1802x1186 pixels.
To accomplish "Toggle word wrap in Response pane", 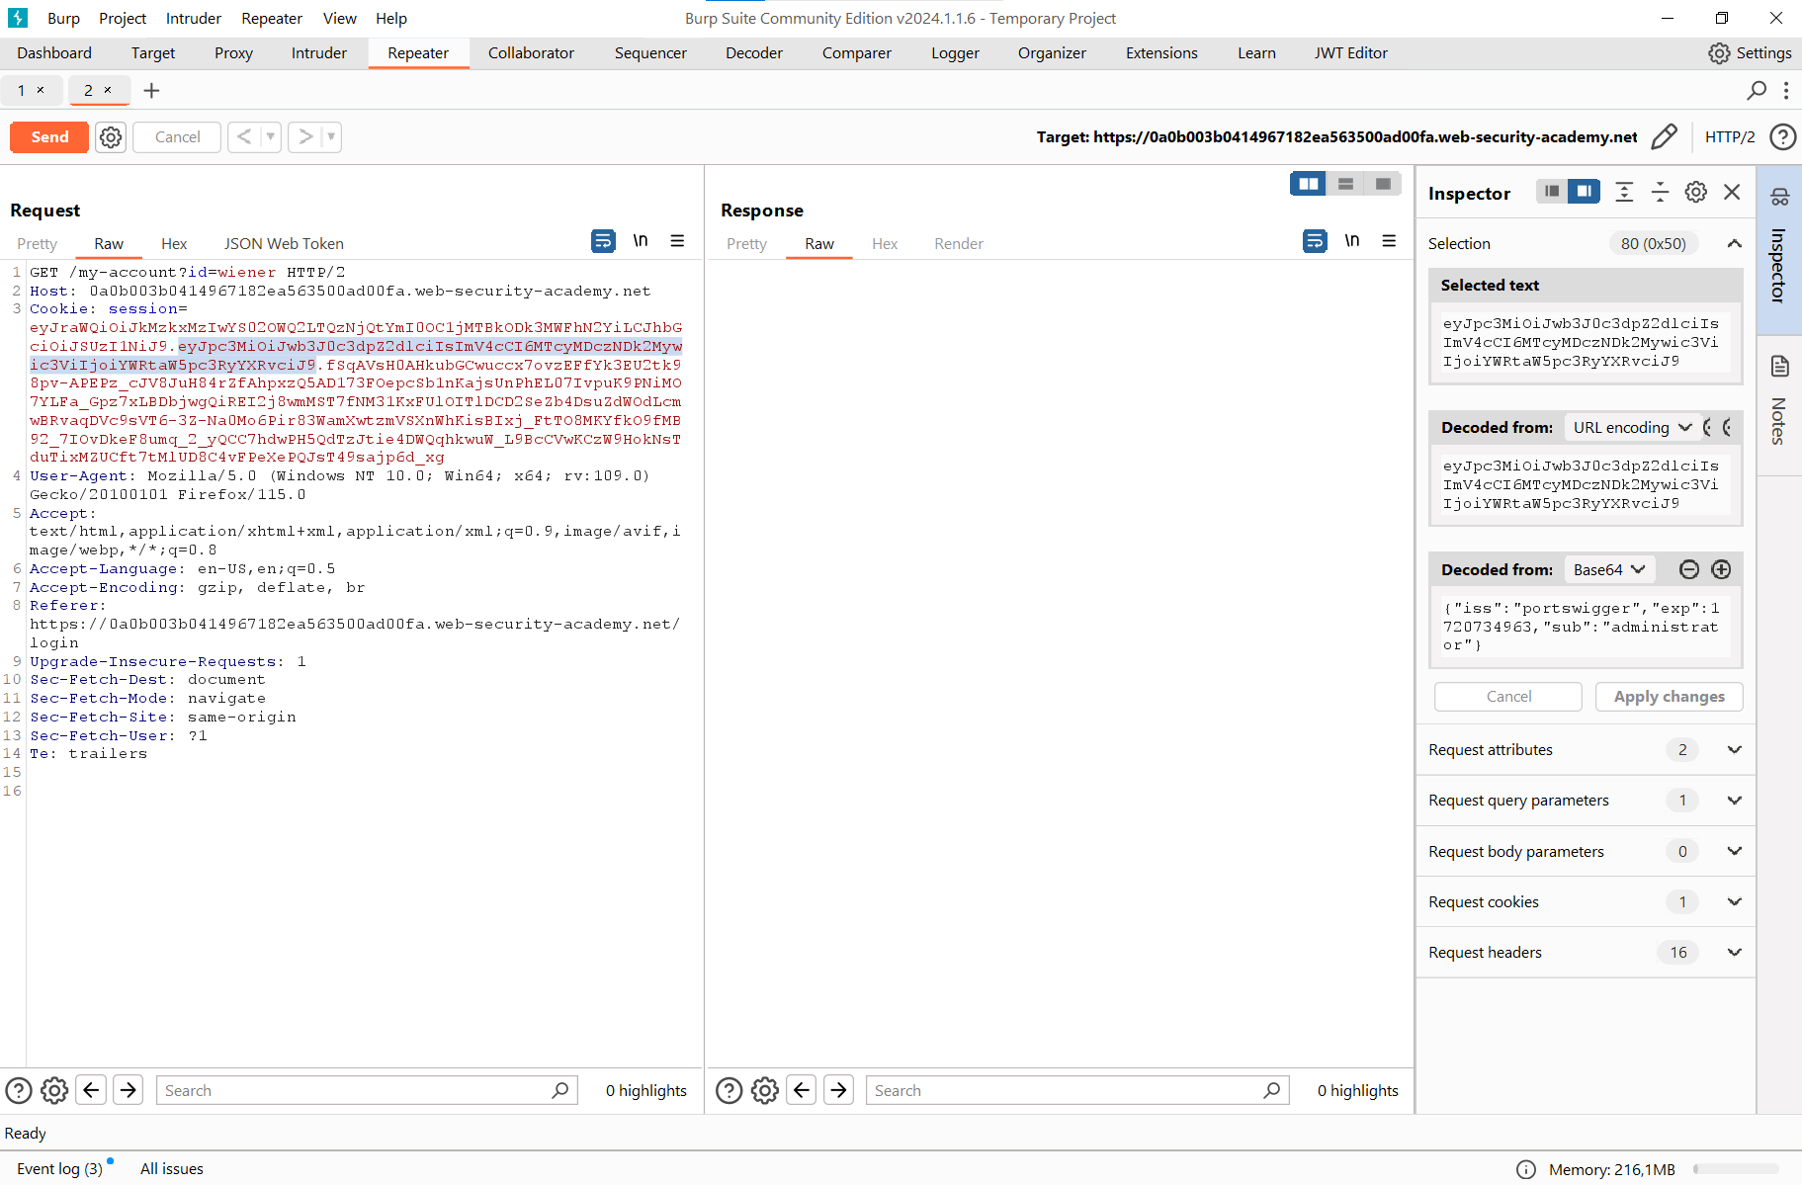I will 1315,241.
